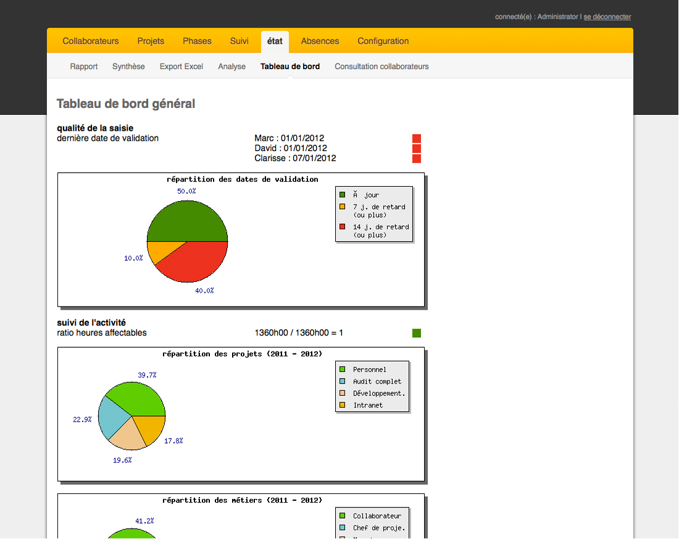Click répartition des dates de validation title
679x539 pixels.
coord(243,179)
